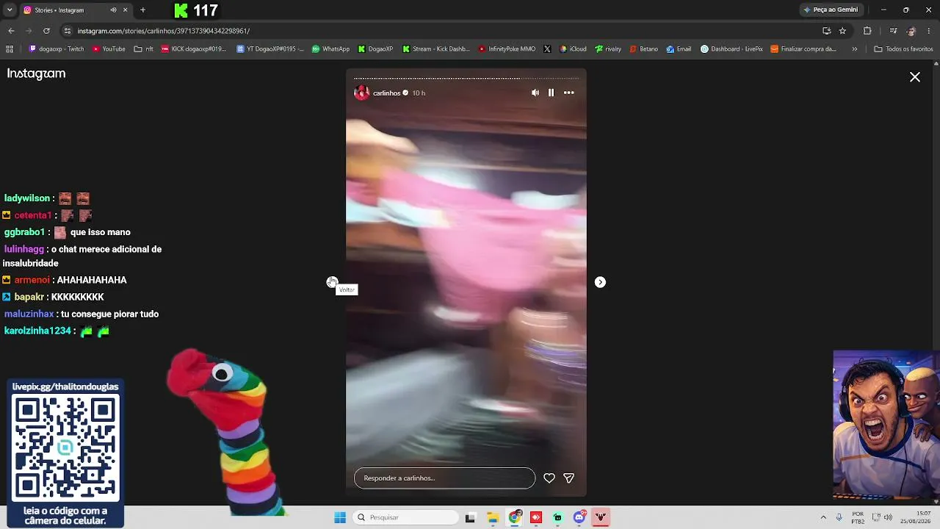Reload the current page
The width and height of the screenshot is (940, 529).
pos(46,31)
